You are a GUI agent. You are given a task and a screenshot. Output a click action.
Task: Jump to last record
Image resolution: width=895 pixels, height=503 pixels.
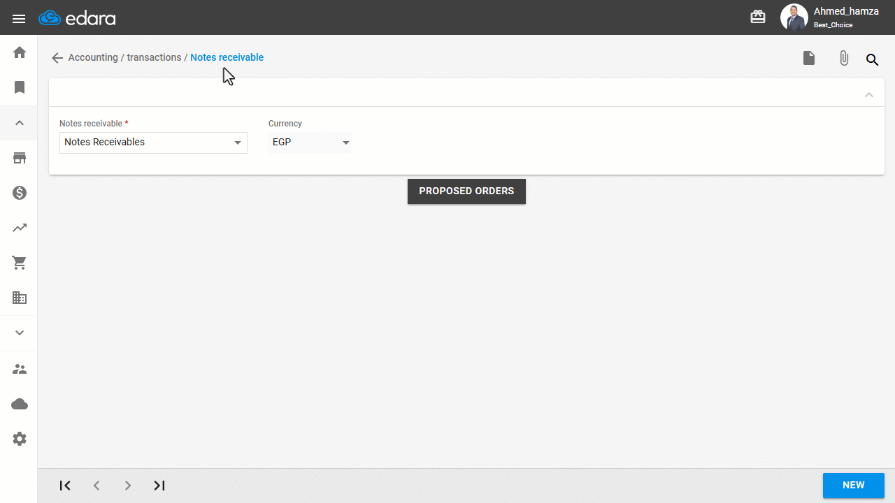click(x=159, y=486)
